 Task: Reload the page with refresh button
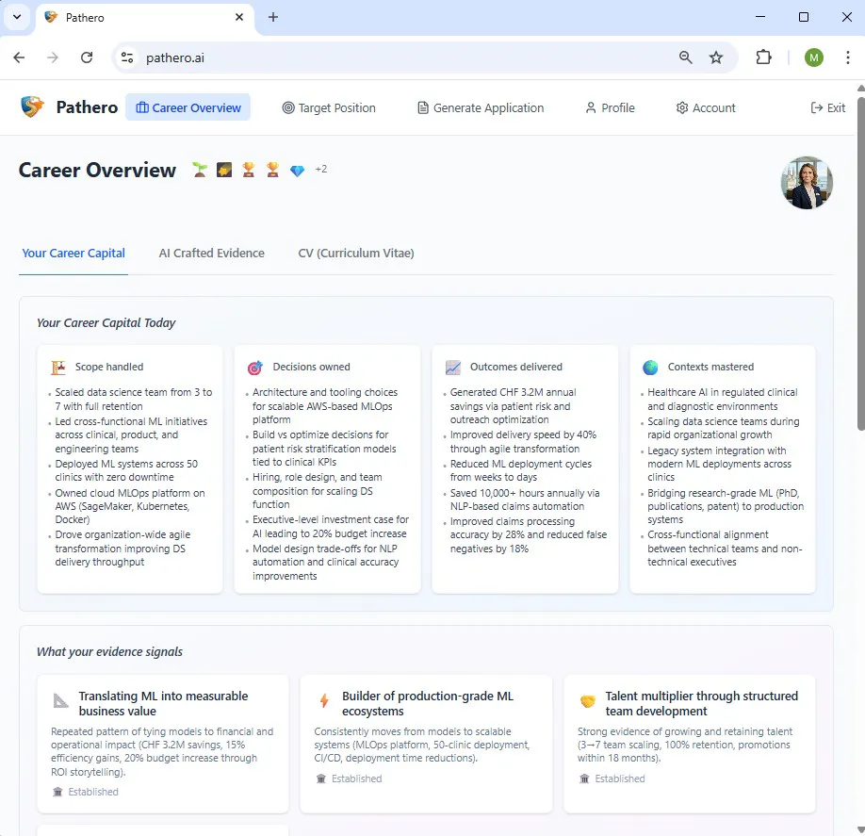click(87, 57)
